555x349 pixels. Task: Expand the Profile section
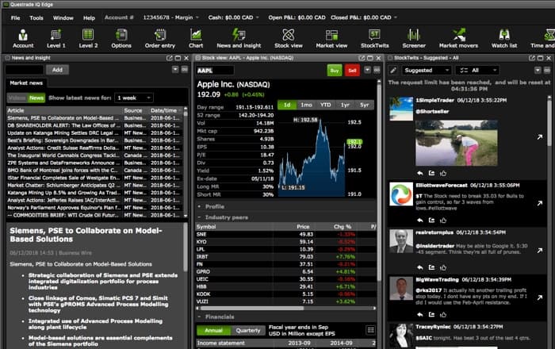coord(199,206)
